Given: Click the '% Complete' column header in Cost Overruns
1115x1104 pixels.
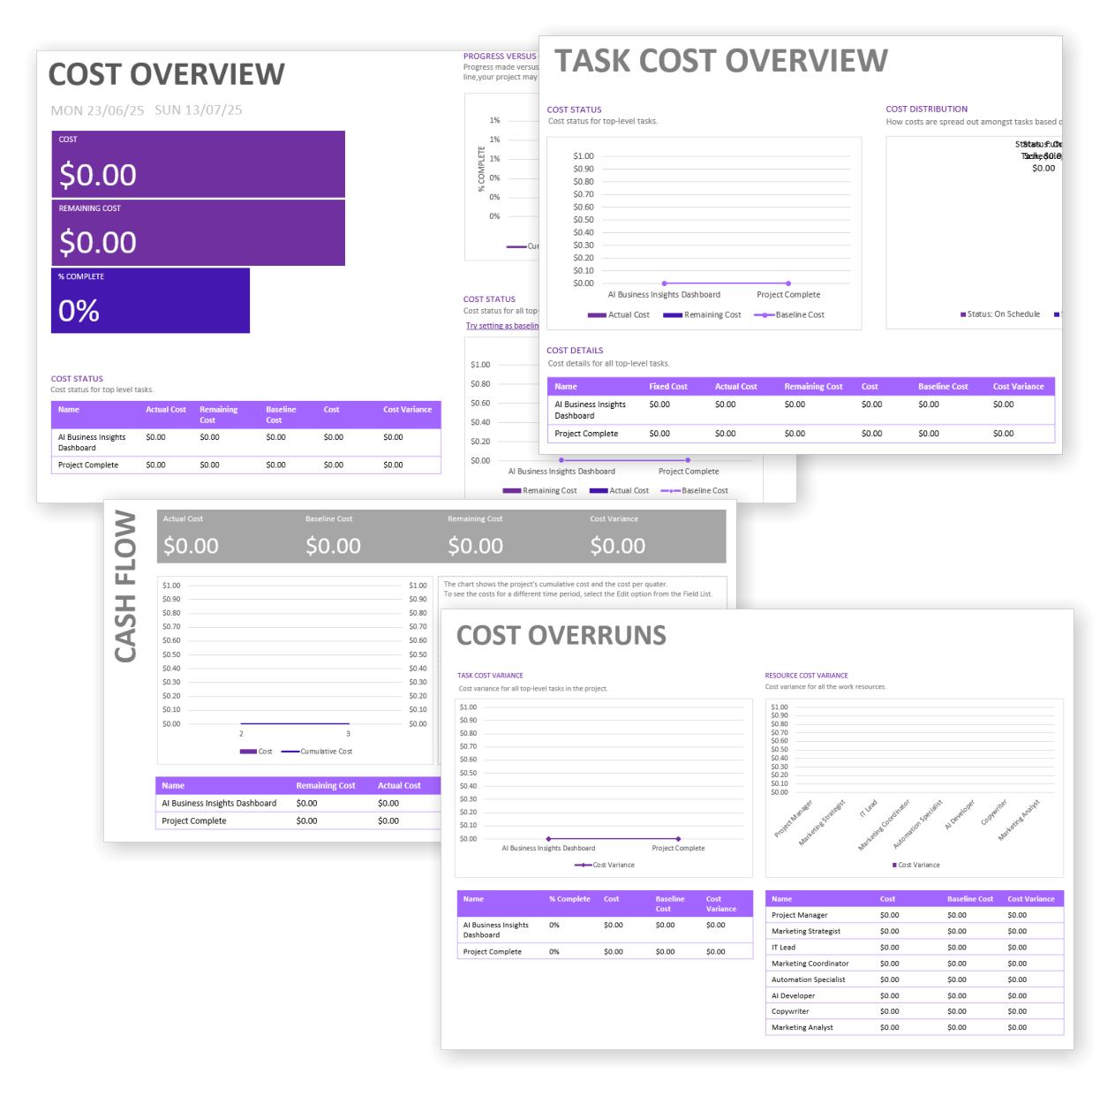Looking at the screenshot, I should (x=569, y=899).
